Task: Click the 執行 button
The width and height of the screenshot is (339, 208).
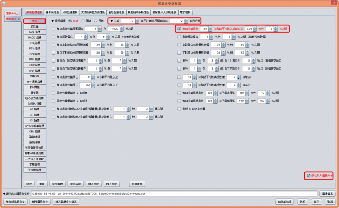Action: 302,202
